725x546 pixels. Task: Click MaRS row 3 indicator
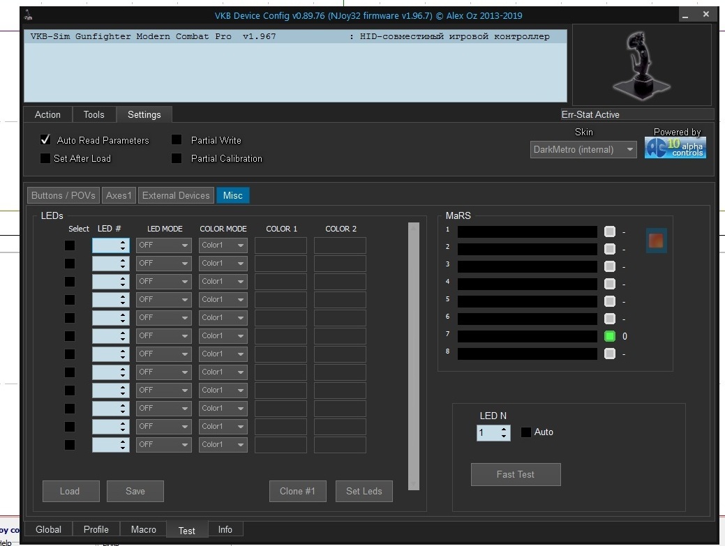(x=610, y=266)
